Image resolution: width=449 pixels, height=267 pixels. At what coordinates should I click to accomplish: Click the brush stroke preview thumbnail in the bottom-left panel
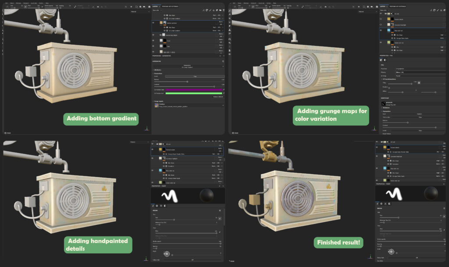(170, 196)
